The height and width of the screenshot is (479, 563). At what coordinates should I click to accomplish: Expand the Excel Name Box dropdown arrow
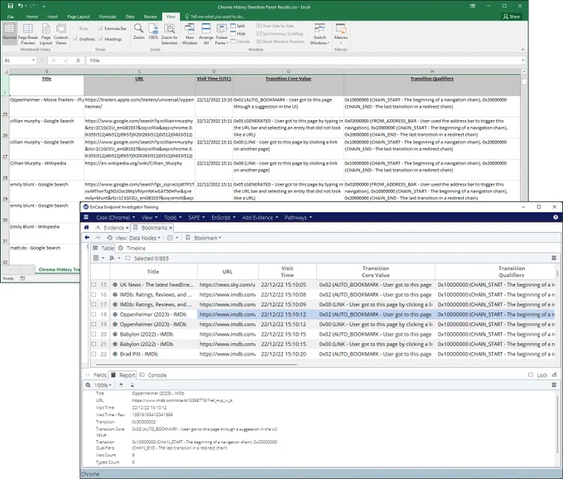(33, 60)
